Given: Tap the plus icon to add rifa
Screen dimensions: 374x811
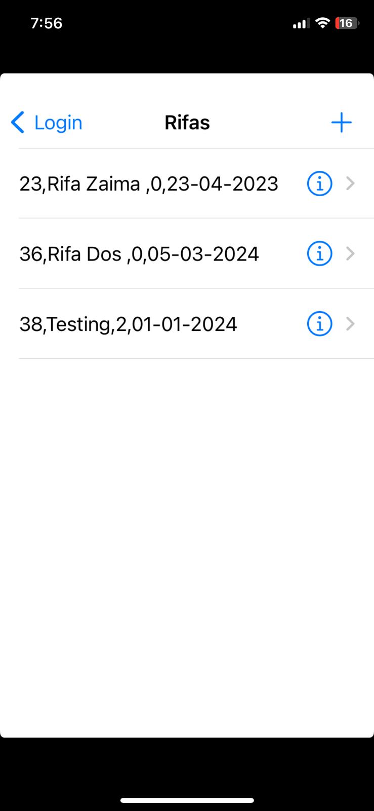Looking at the screenshot, I should tap(341, 123).
